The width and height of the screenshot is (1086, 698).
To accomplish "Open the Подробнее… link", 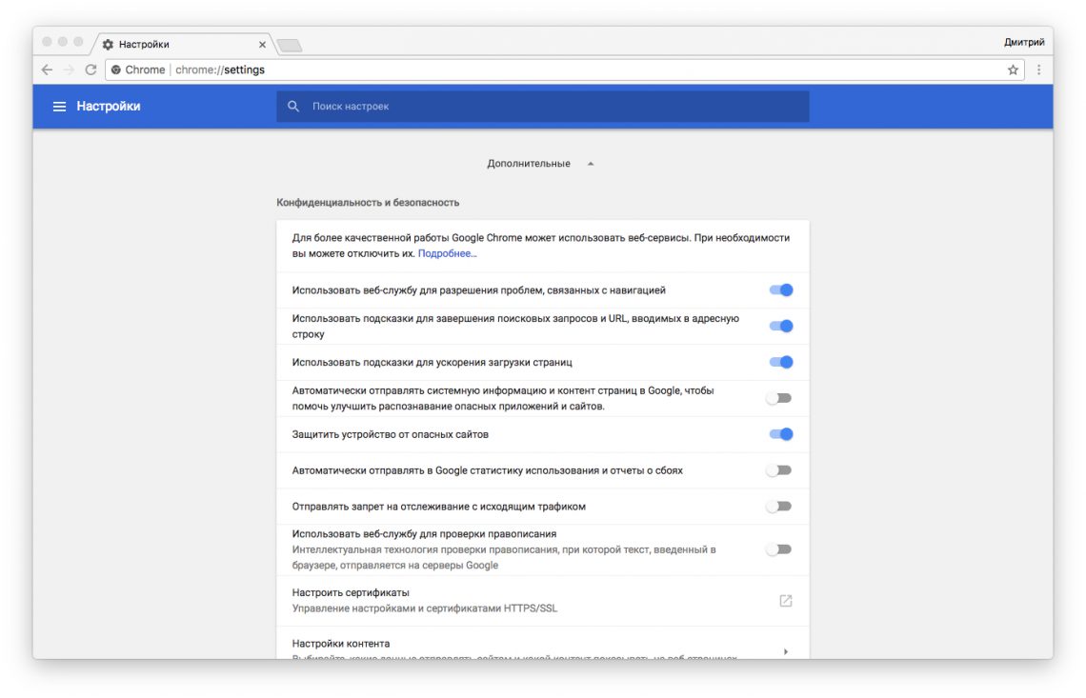I will pyautogui.click(x=447, y=254).
